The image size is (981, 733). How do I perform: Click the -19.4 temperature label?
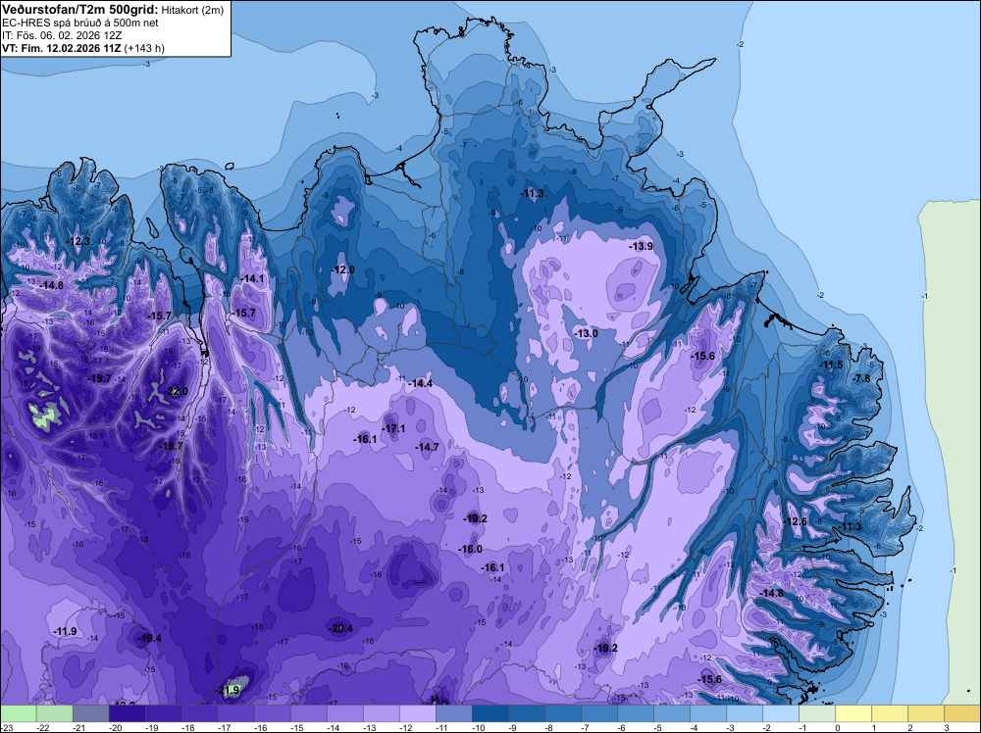click(149, 638)
